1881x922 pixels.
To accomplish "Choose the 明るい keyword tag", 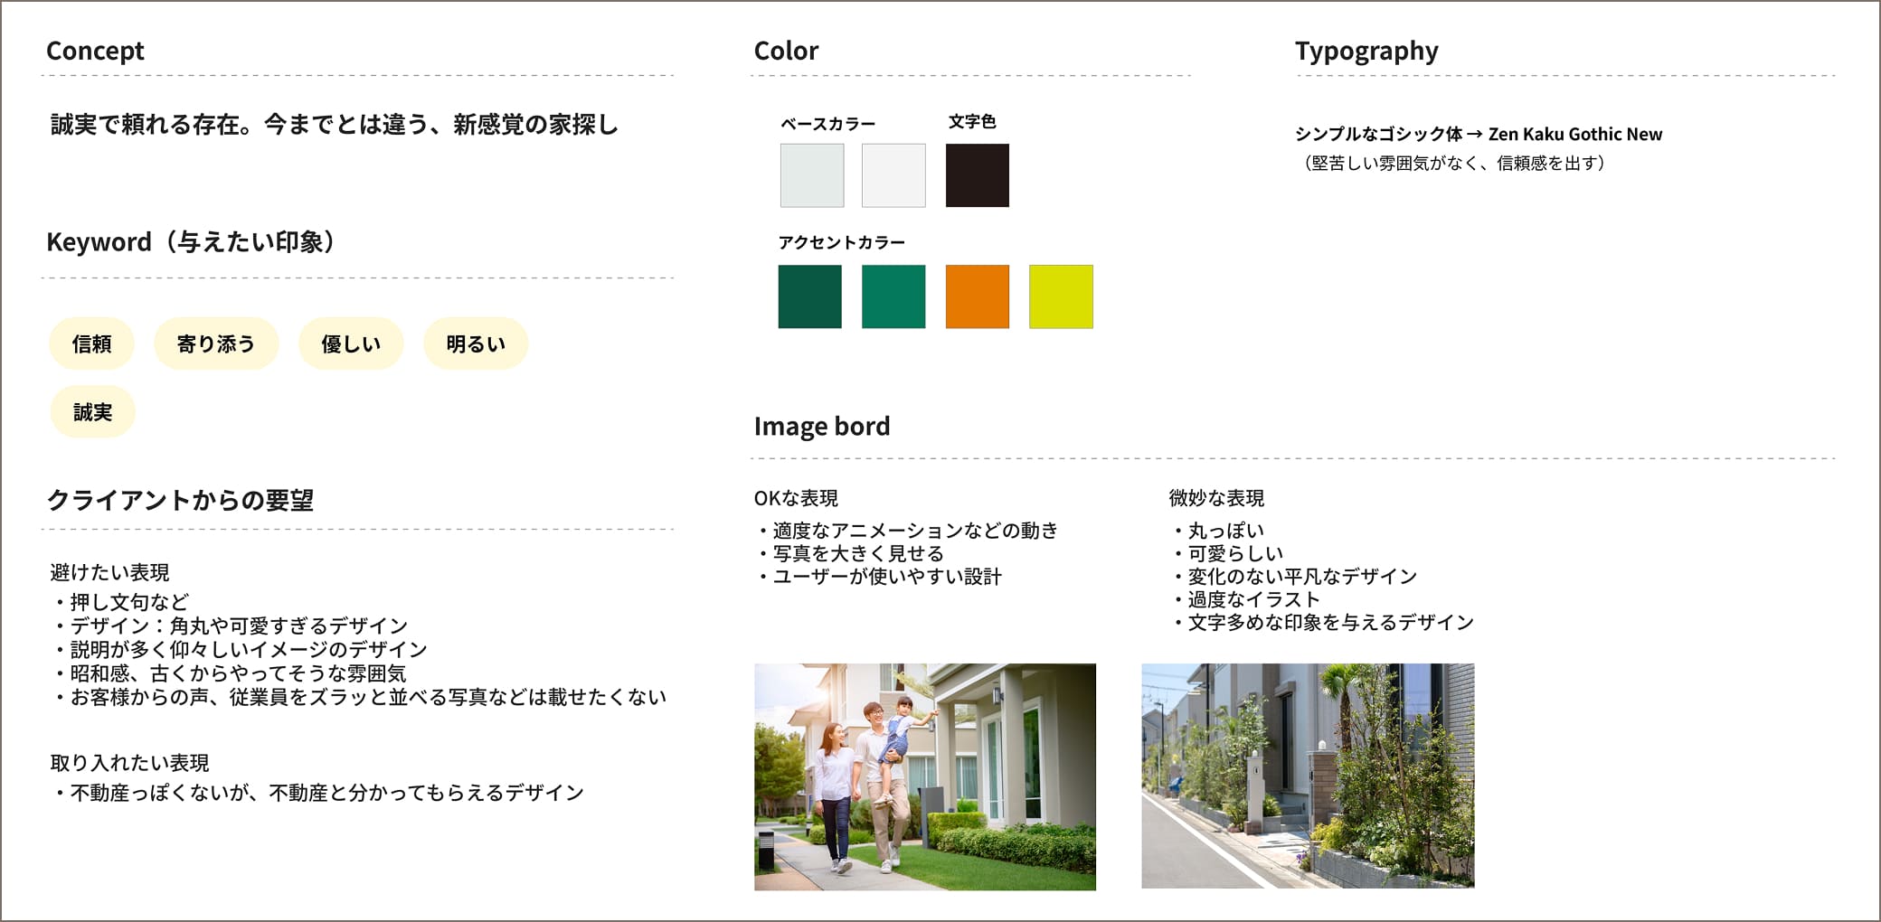I will coord(476,343).
